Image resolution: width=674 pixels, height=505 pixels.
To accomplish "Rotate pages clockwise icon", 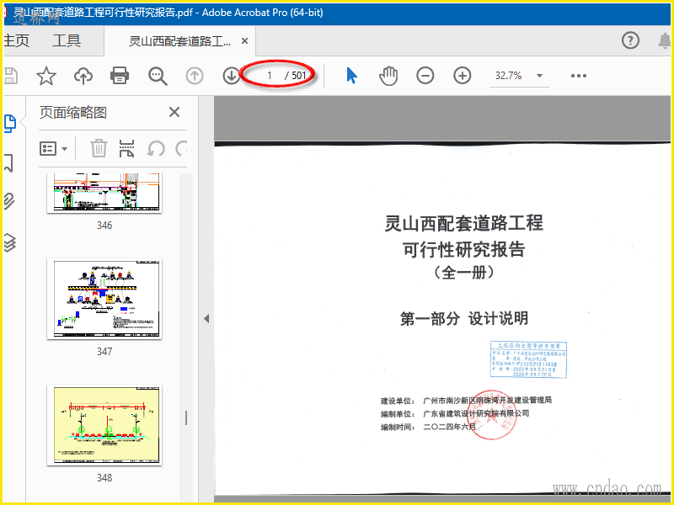I will point(181,149).
